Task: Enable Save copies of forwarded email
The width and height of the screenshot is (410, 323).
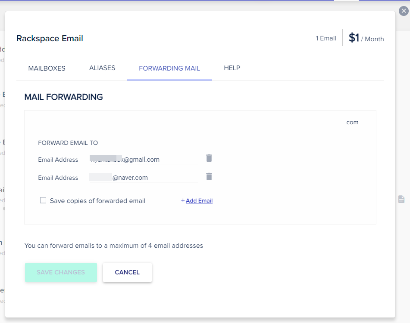Action: pos(43,200)
